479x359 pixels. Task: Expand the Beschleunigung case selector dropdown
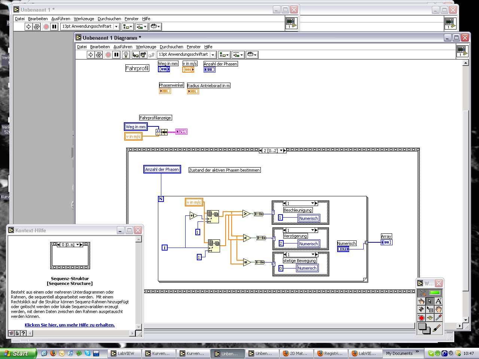313,203
